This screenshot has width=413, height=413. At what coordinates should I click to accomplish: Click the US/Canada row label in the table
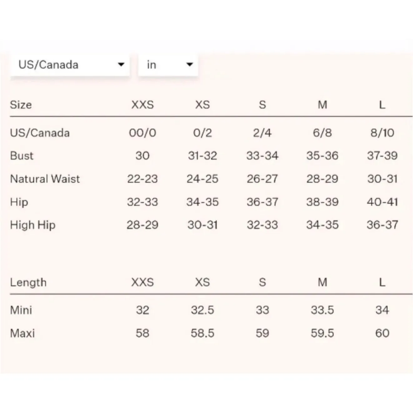pos(40,133)
